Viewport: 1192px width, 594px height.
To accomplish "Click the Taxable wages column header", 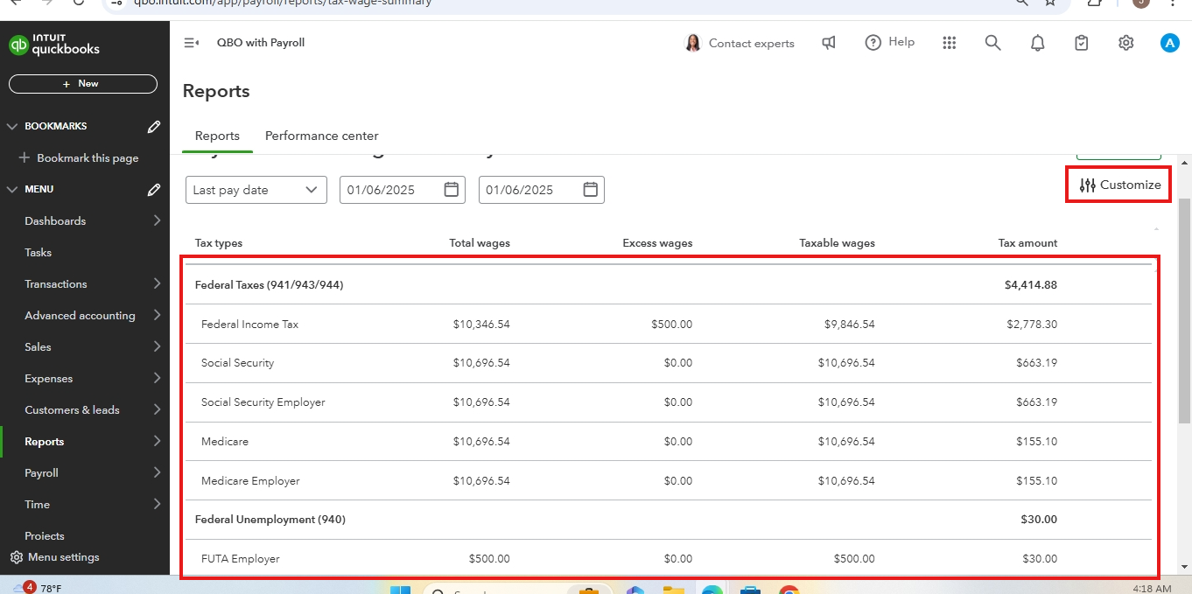I will pyautogui.click(x=838, y=243).
